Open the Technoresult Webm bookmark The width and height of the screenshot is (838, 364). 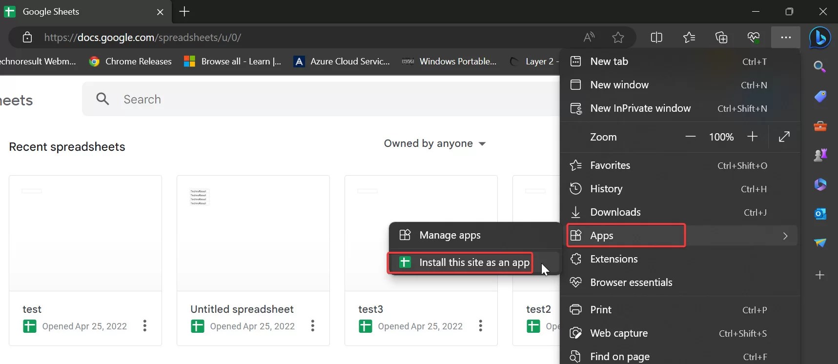(x=38, y=61)
